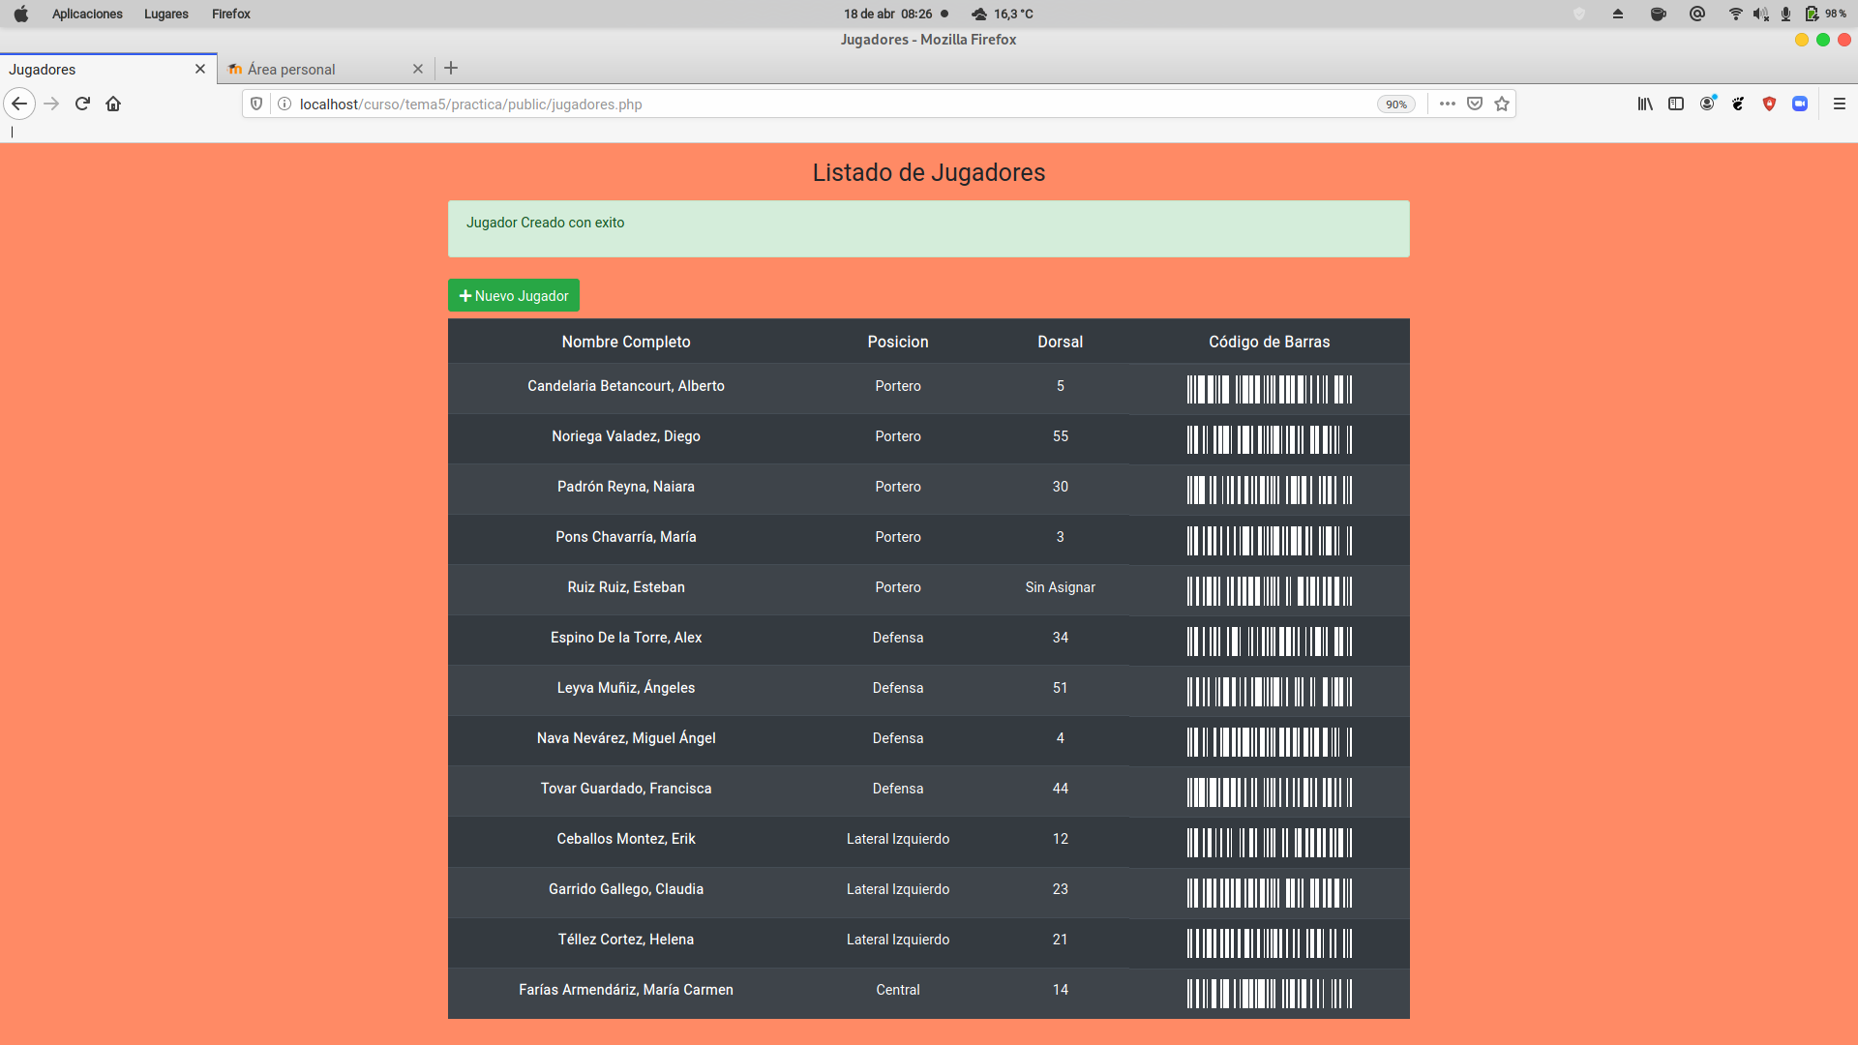
Task: Select Ruiz Ruiz, Esteban name cell
Action: [626, 587]
